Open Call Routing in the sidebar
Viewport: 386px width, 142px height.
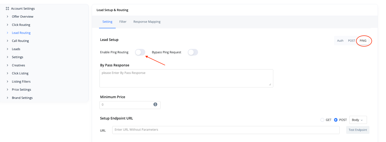click(x=20, y=41)
